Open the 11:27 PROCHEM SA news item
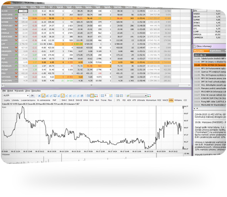Viewport: 227px width, 197px height. [x=210, y=92]
